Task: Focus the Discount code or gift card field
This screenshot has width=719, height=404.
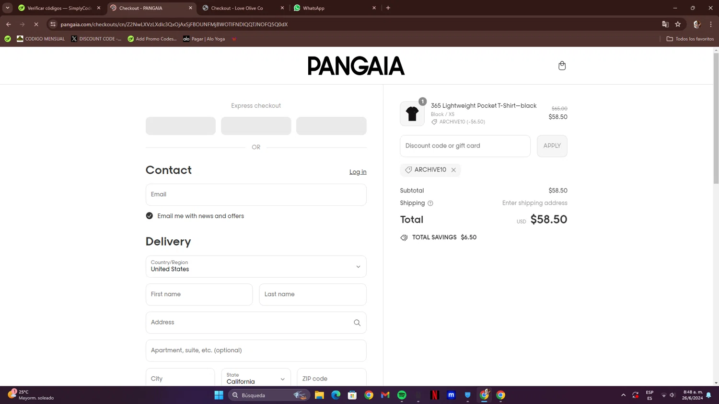Action: [x=465, y=146]
